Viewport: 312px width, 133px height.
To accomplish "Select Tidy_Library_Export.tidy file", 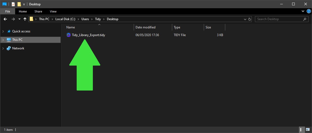I will (89, 35).
